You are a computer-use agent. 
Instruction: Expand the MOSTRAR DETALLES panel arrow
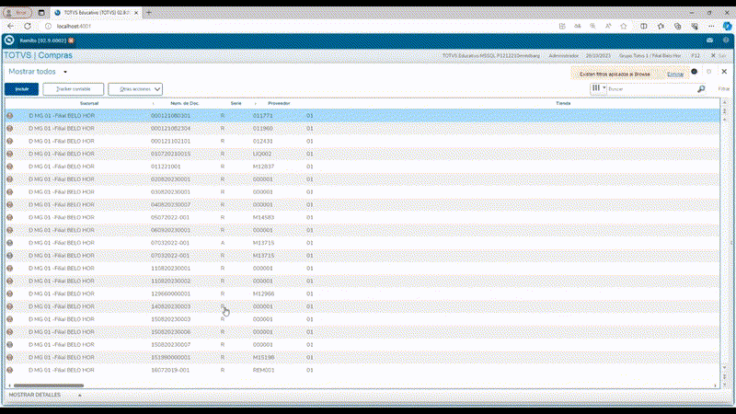(79, 396)
